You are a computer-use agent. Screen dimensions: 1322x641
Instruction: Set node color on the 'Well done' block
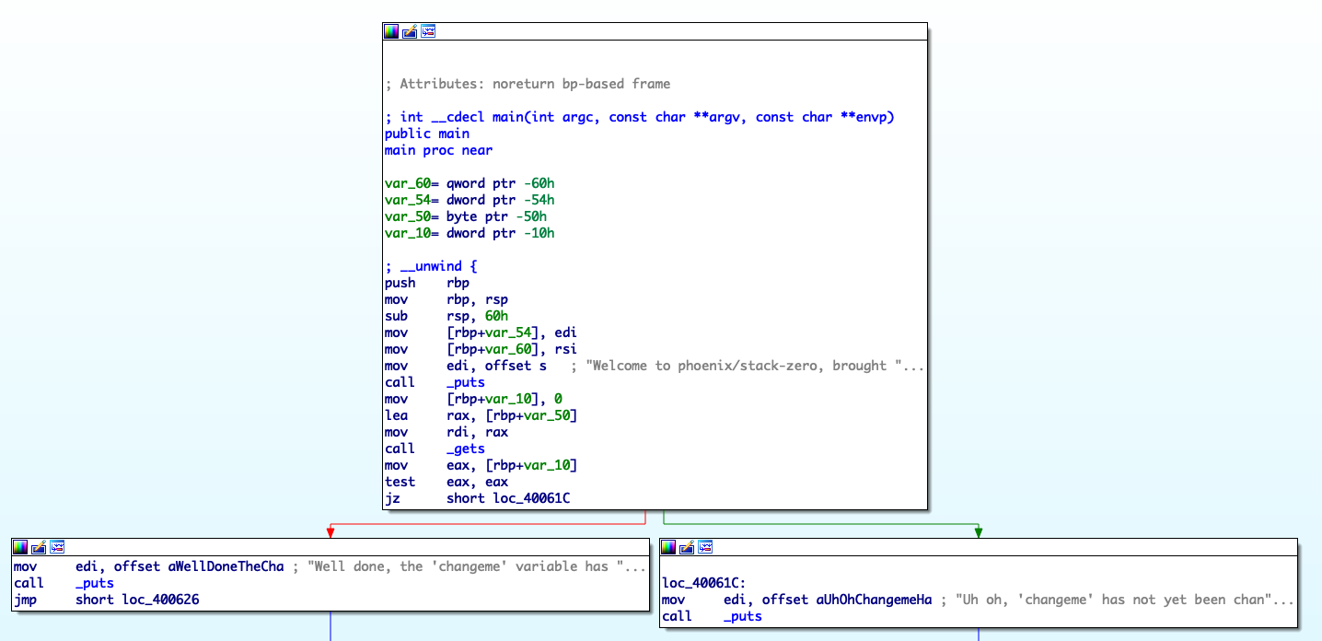[20, 547]
